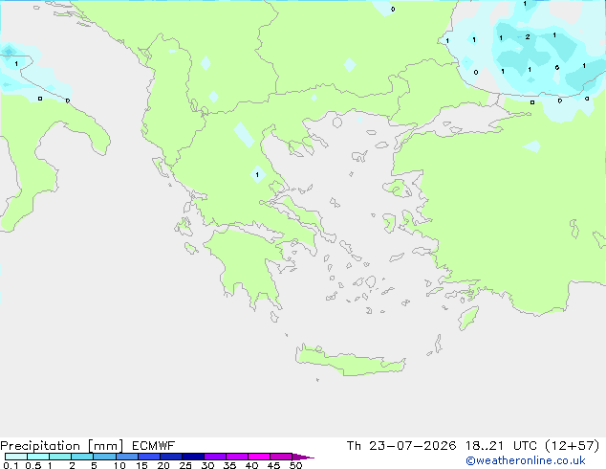Click the 'Th 23-07-2026' date text
This screenshot has height=469, width=606.
pyautogui.click(x=401, y=446)
